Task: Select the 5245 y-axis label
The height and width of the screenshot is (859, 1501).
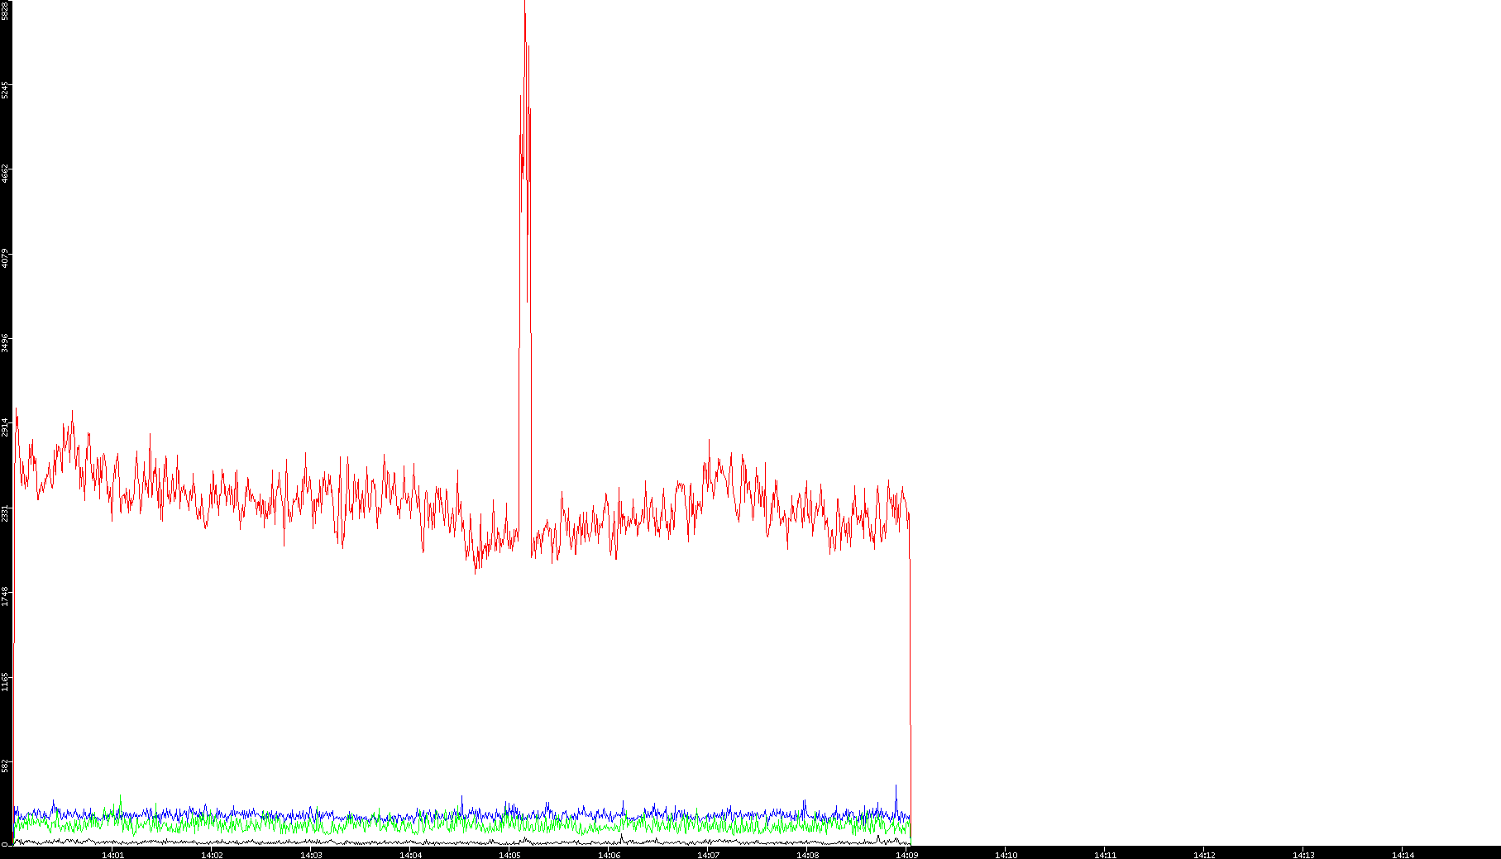Action: click(x=5, y=90)
